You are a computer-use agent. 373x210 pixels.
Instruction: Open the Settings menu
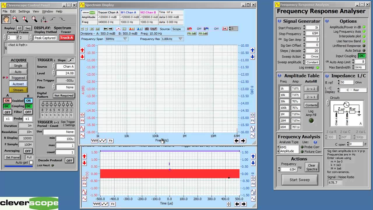[x=24, y=11]
